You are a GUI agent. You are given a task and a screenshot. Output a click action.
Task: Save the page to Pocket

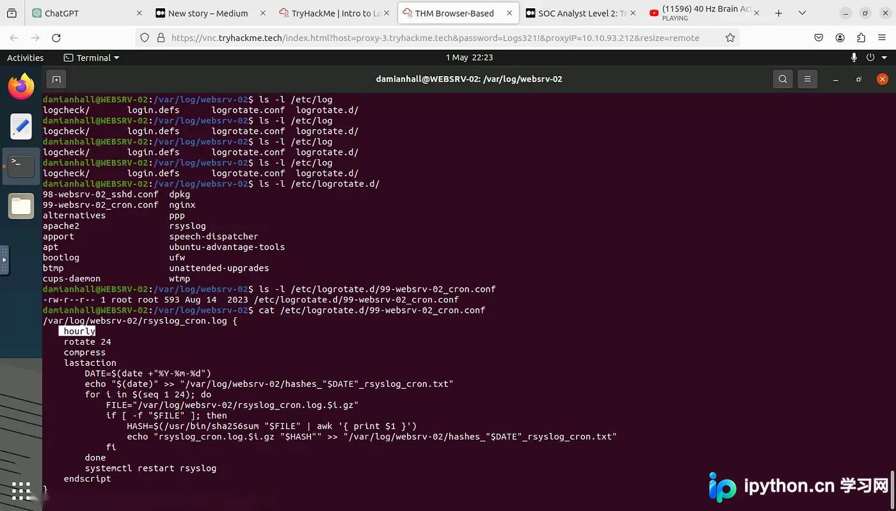[819, 38]
